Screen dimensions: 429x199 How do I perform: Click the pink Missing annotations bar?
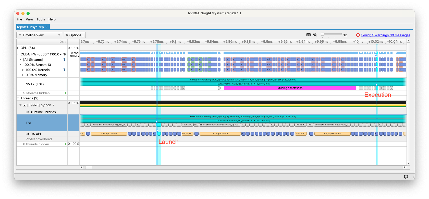coord(290,88)
